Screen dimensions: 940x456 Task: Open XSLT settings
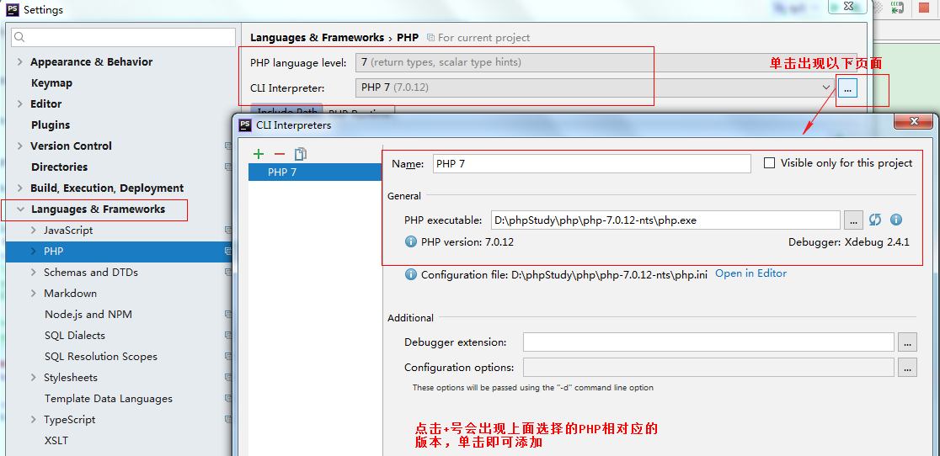(56, 441)
